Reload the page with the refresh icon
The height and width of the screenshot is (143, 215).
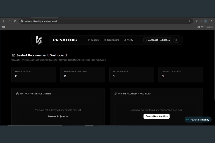point(15,21)
